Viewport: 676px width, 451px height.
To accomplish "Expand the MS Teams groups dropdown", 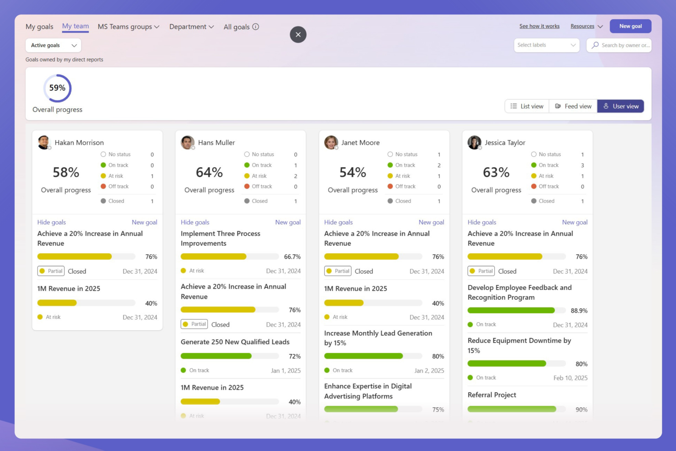I will 128,27.
